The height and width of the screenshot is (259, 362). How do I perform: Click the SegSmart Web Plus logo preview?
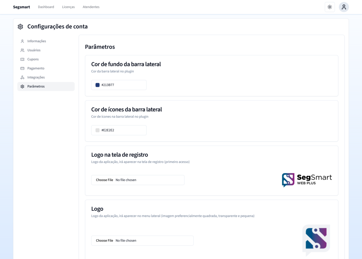pos(307,180)
